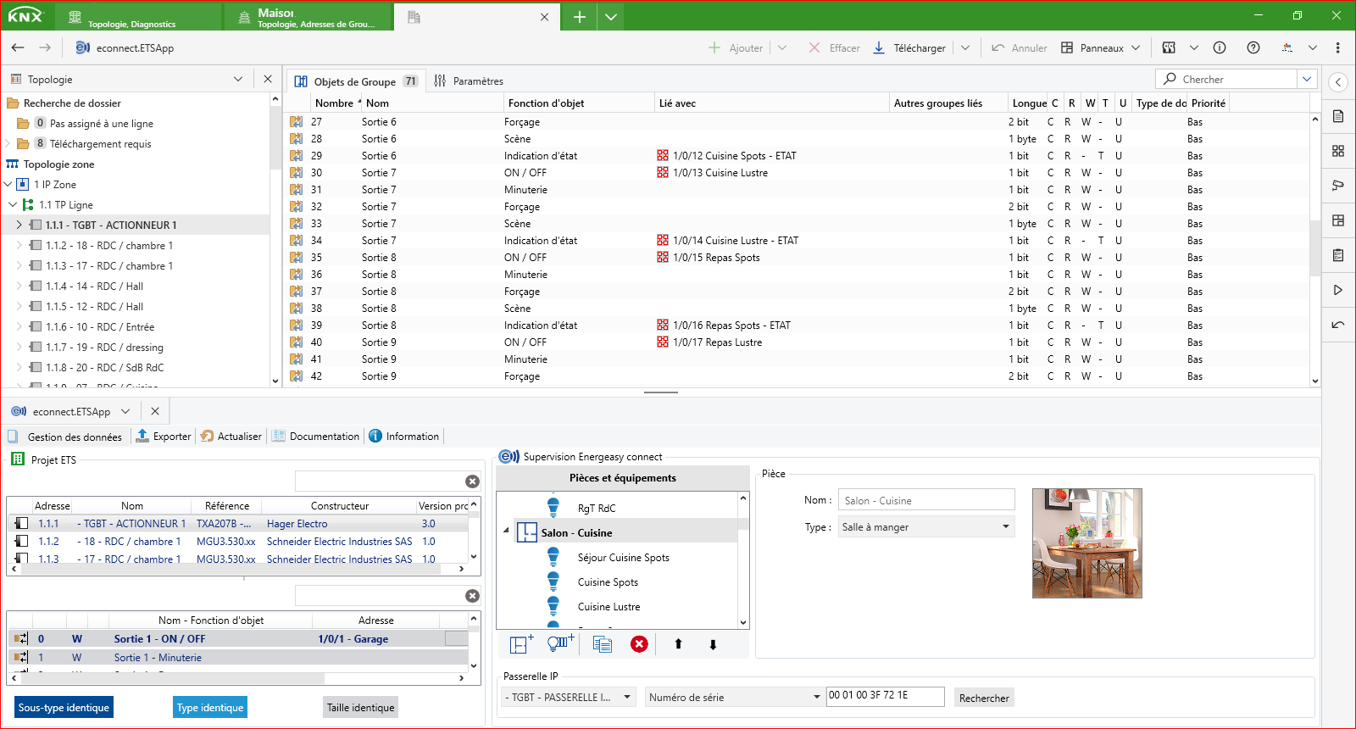This screenshot has width=1356, height=729.
Task: Expand the 1.1.2 chambre 1 device node
Action: click(19, 246)
